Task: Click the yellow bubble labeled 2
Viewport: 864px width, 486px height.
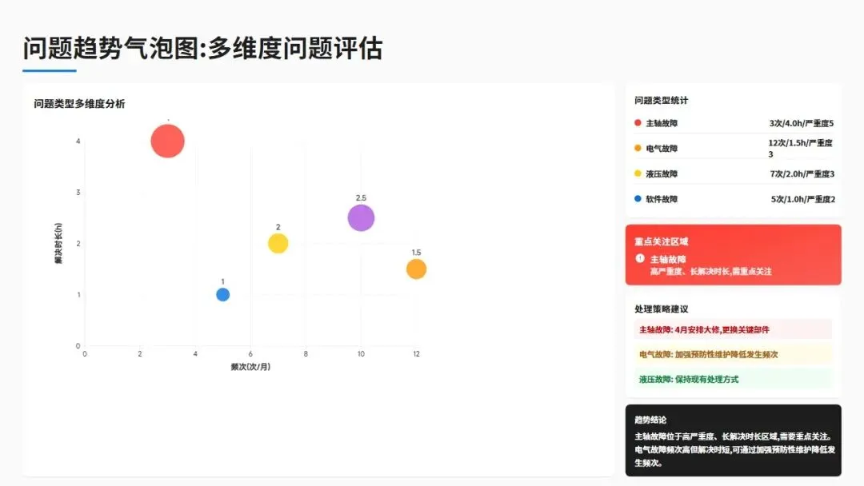Action: 278,243
